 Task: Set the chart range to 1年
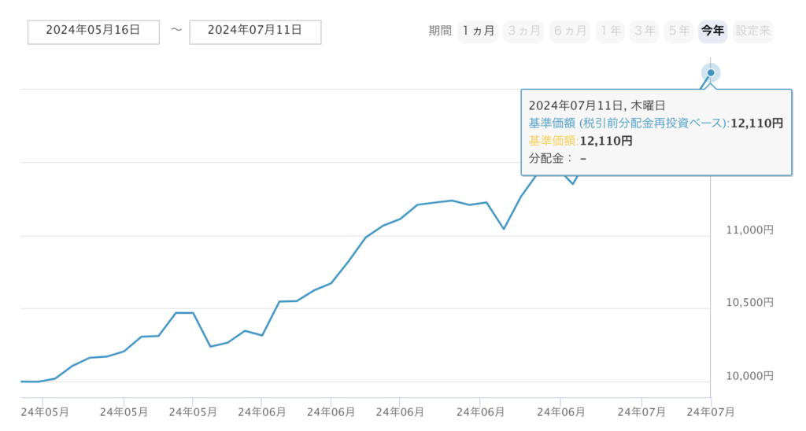[x=612, y=31]
